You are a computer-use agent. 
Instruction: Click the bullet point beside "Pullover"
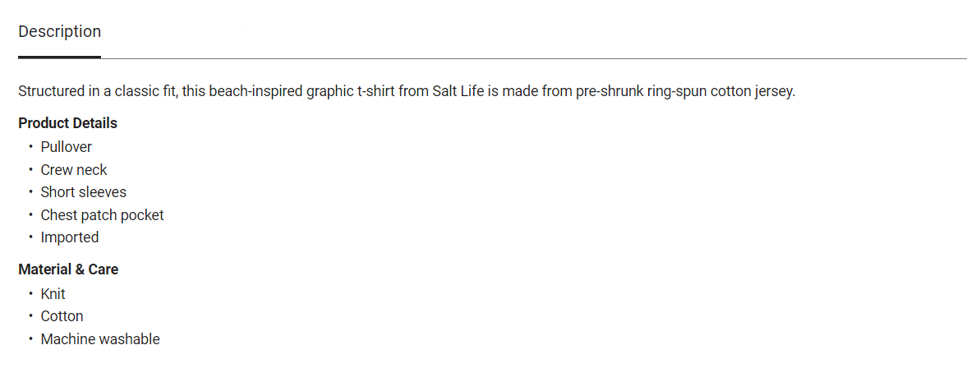point(30,147)
